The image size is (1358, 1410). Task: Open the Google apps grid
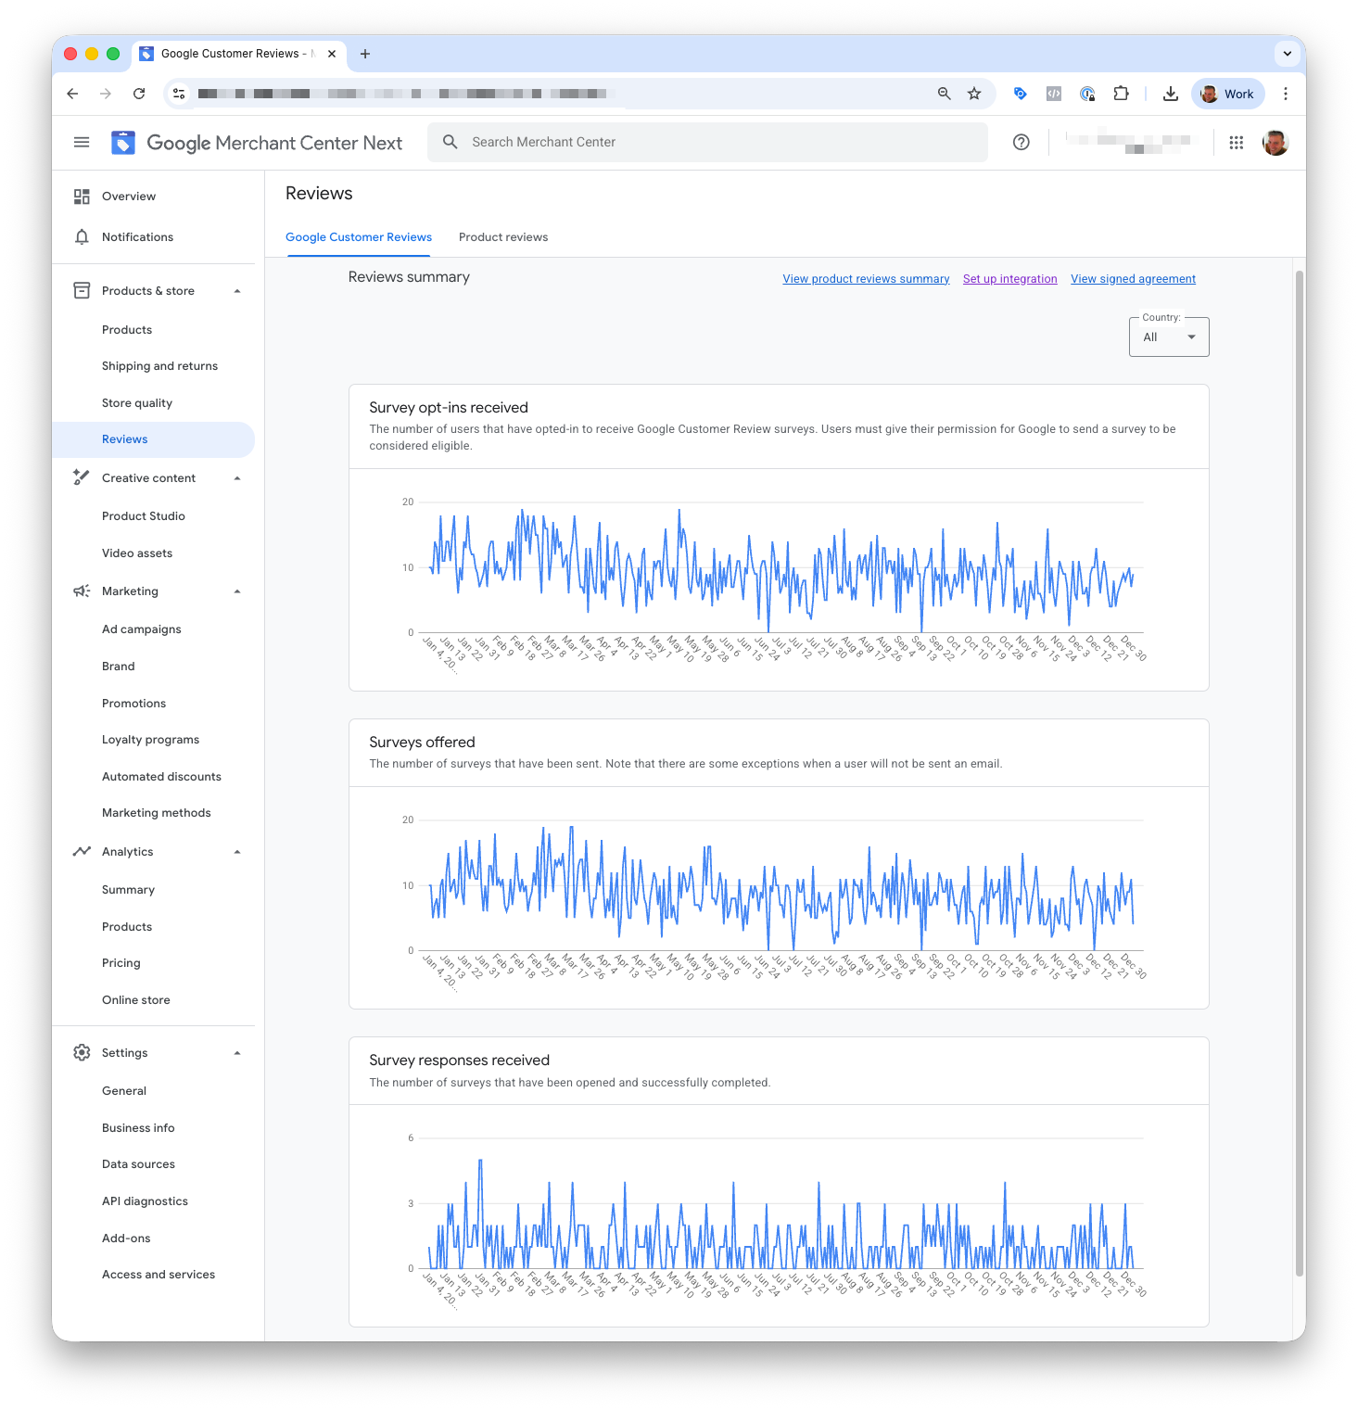(1236, 142)
